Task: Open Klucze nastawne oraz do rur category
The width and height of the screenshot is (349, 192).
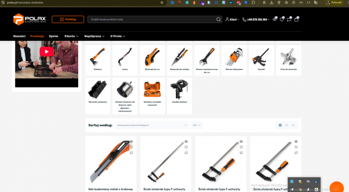Action: click(x=207, y=60)
